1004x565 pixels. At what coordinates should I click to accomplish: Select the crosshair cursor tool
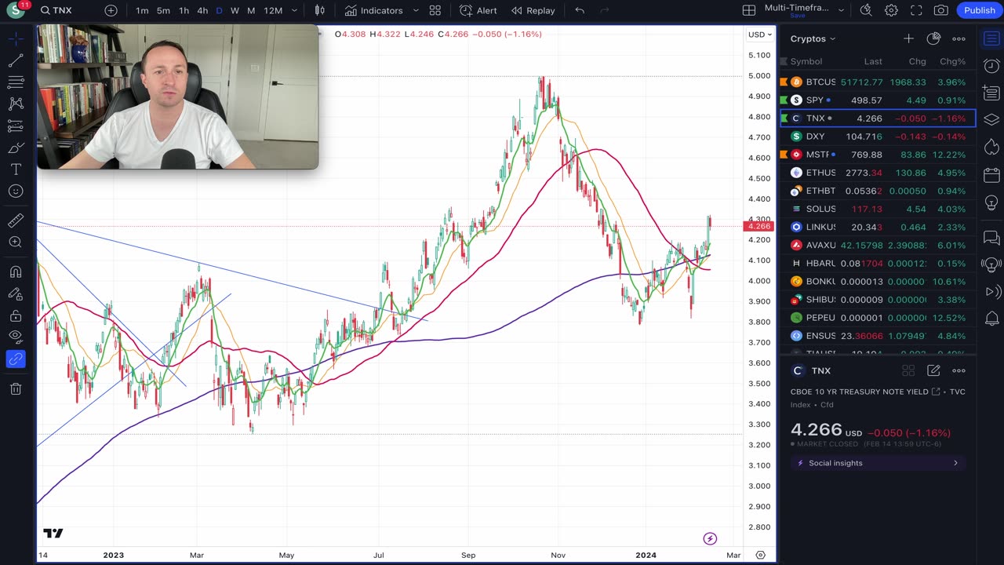tap(16, 38)
